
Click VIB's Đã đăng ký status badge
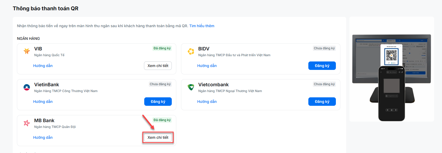pyautogui.click(x=162, y=48)
